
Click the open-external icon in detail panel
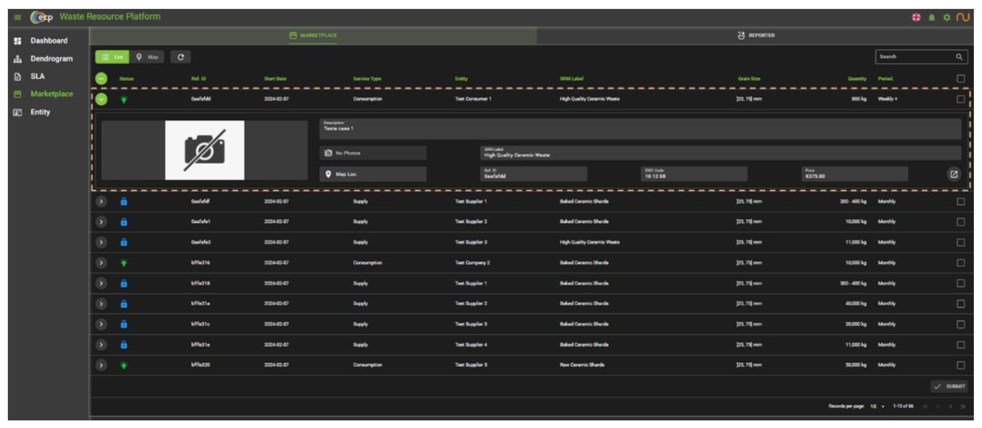click(x=954, y=174)
